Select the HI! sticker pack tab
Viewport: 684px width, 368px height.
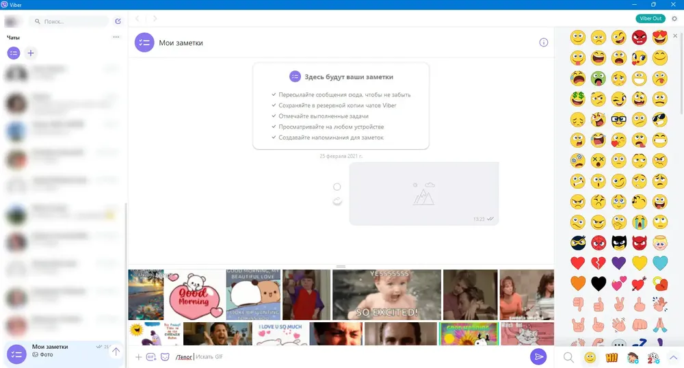point(611,358)
